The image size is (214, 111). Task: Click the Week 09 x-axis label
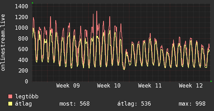[x=68, y=86]
